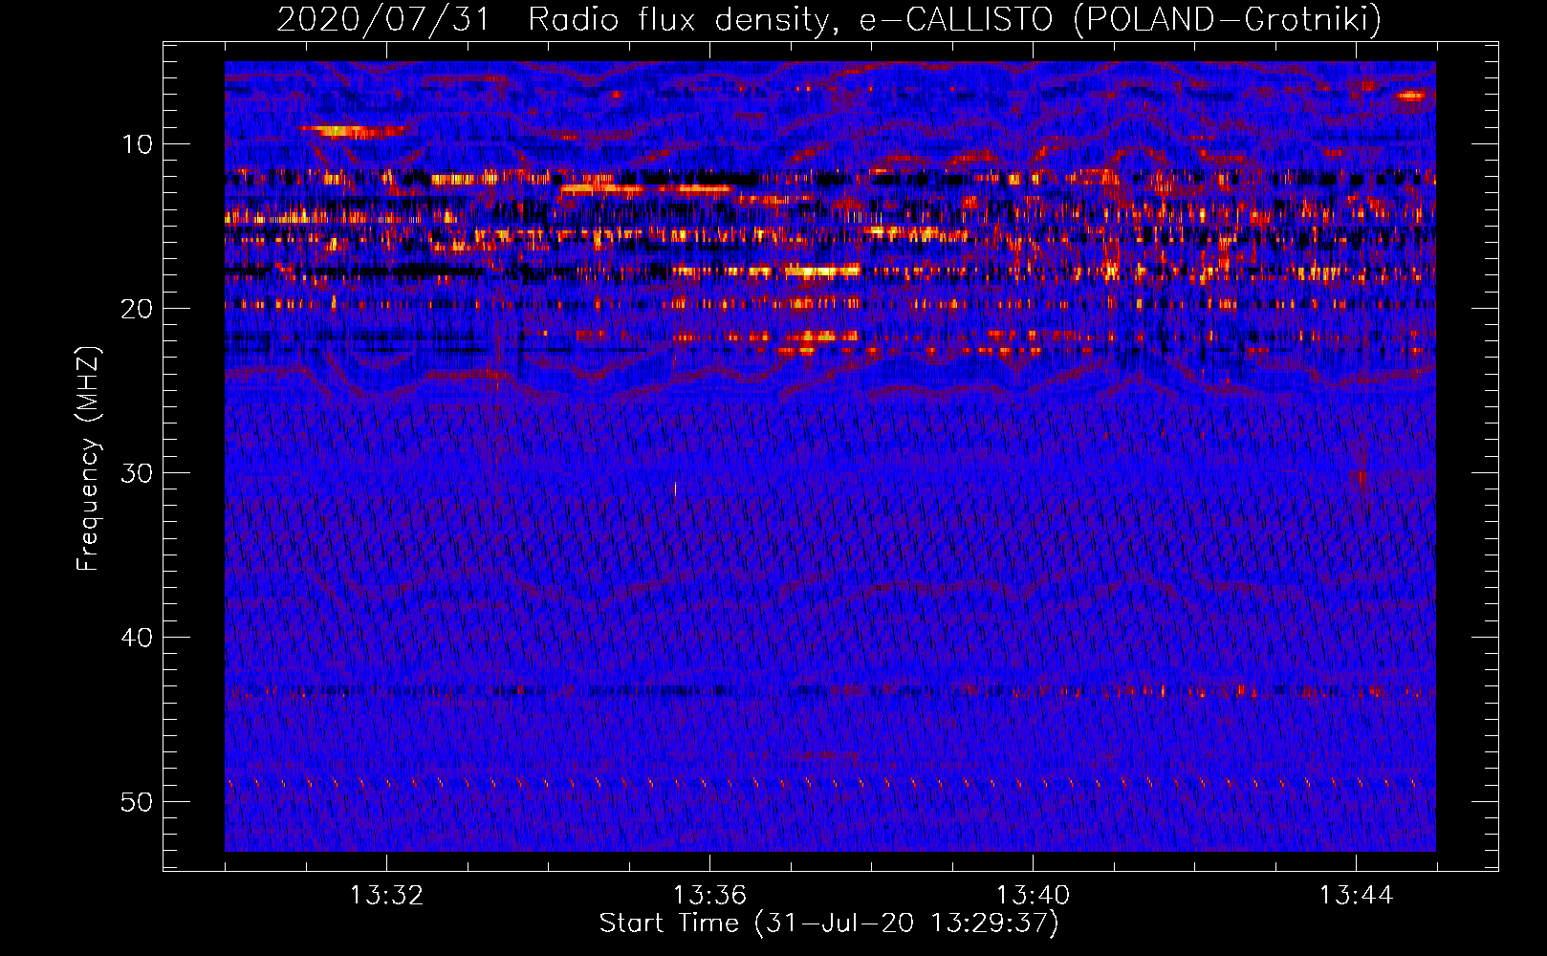Viewport: 1547px width, 956px height.
Task: Click the time tick label '13:32'
Action: tap(386, 896)
